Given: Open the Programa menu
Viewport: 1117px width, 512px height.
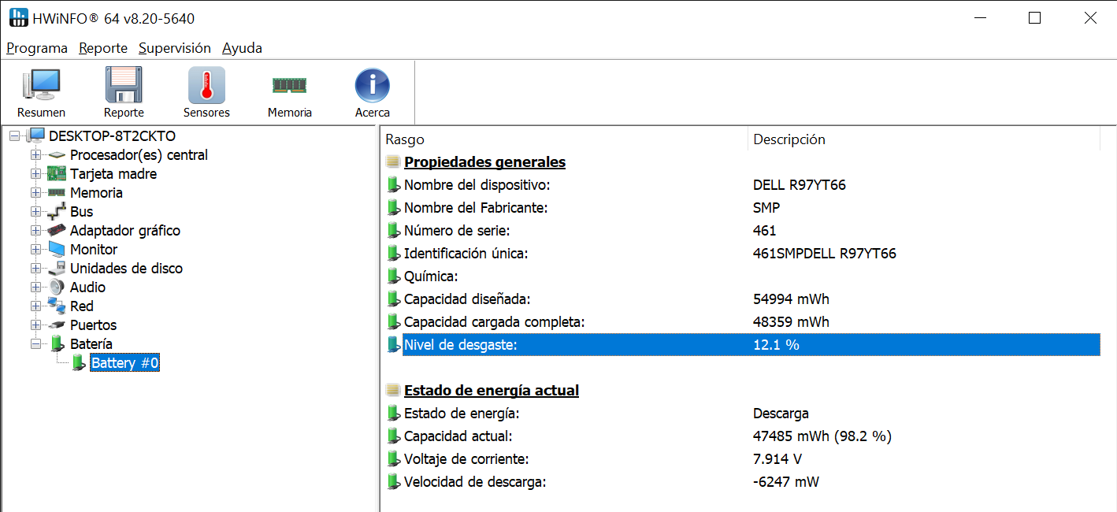Looking at the screenshot, I should tap(37, 48).
